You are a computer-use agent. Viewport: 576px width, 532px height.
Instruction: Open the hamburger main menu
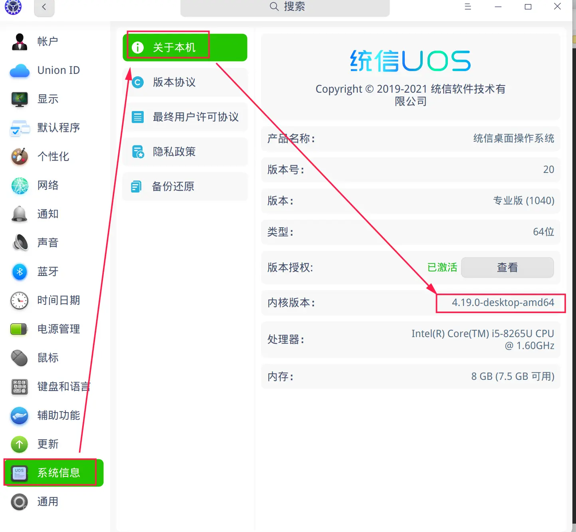(x=468, y=7)
